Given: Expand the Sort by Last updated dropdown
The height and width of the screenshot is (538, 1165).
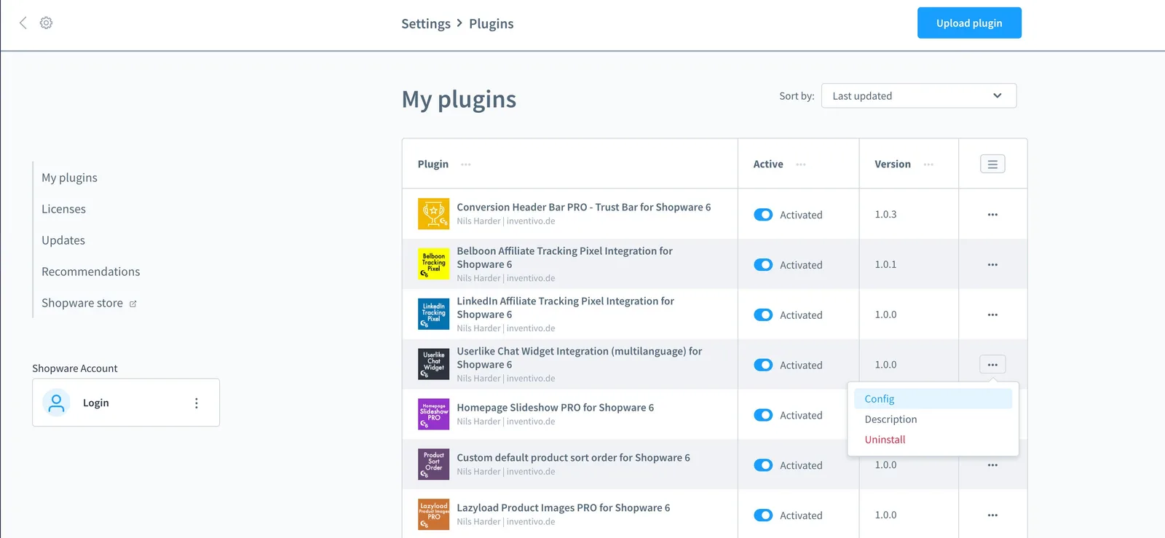Looking at the screenshot, I should click(x=919, y=96).
